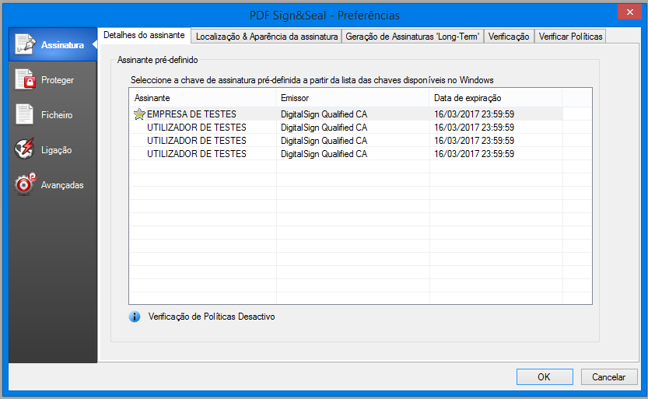Sort by the Assinante column header
The width and height of the screenshot is (648, 399).
coord(202,98)
